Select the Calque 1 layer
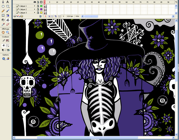 pos(22,6)
